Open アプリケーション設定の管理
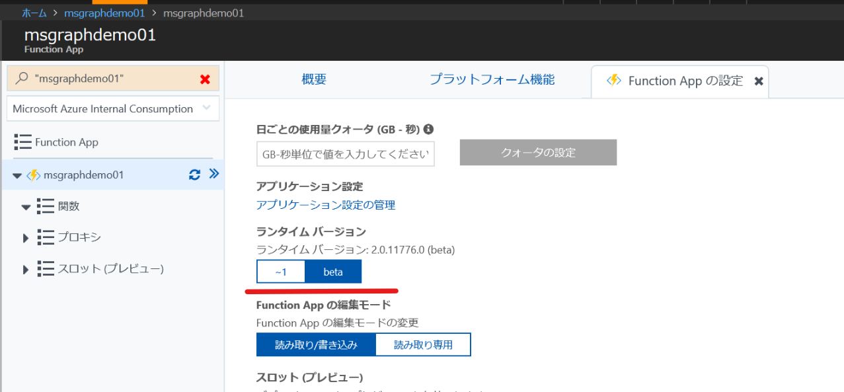The height and width of the screenshot is (392, 844). [x=325, y=205]
